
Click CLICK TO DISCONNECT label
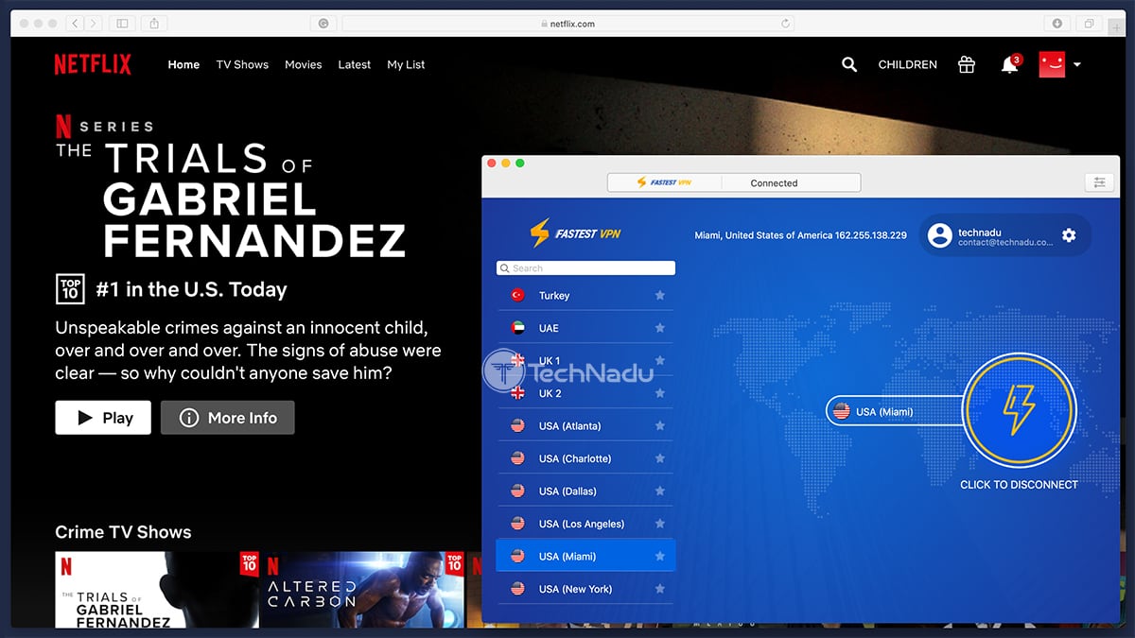click(1019, 484)
